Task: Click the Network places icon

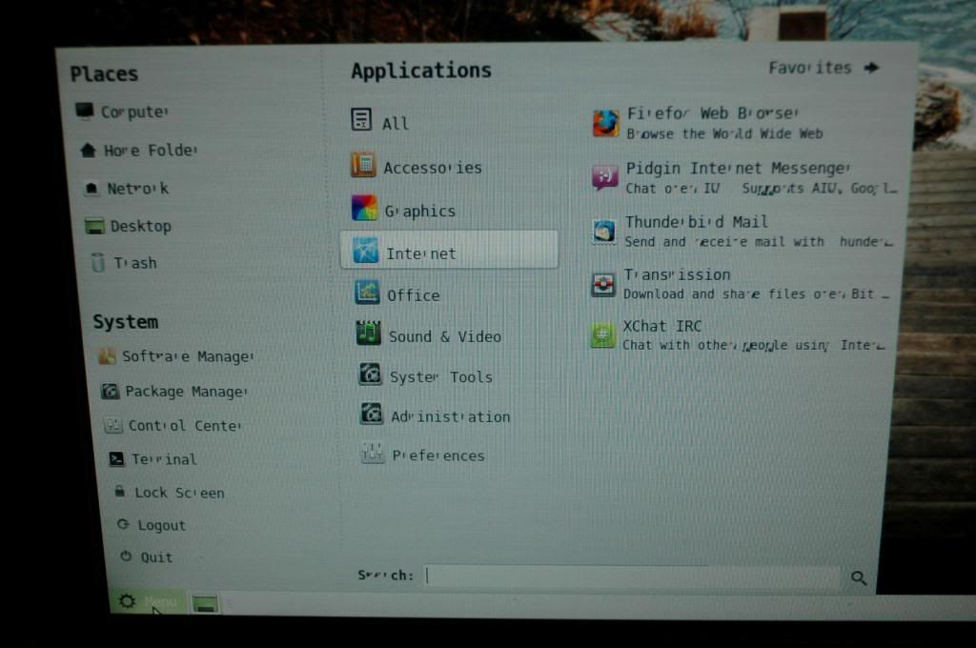Action: point(91,188)
